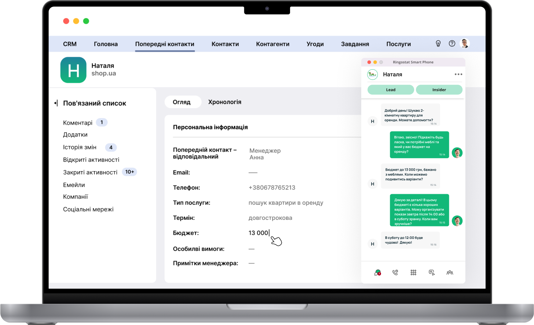Screen dimensions: 534x325
Task: Go to the Контакти section
Action: (225, 44)
